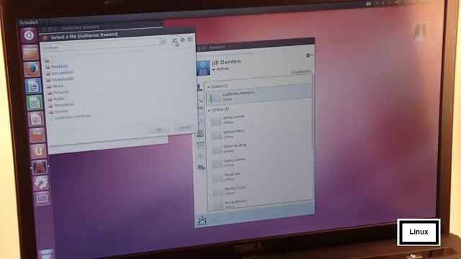Open Jill Darden's Online status dropdown
The image size is (461, 259).
coord(221,69)
